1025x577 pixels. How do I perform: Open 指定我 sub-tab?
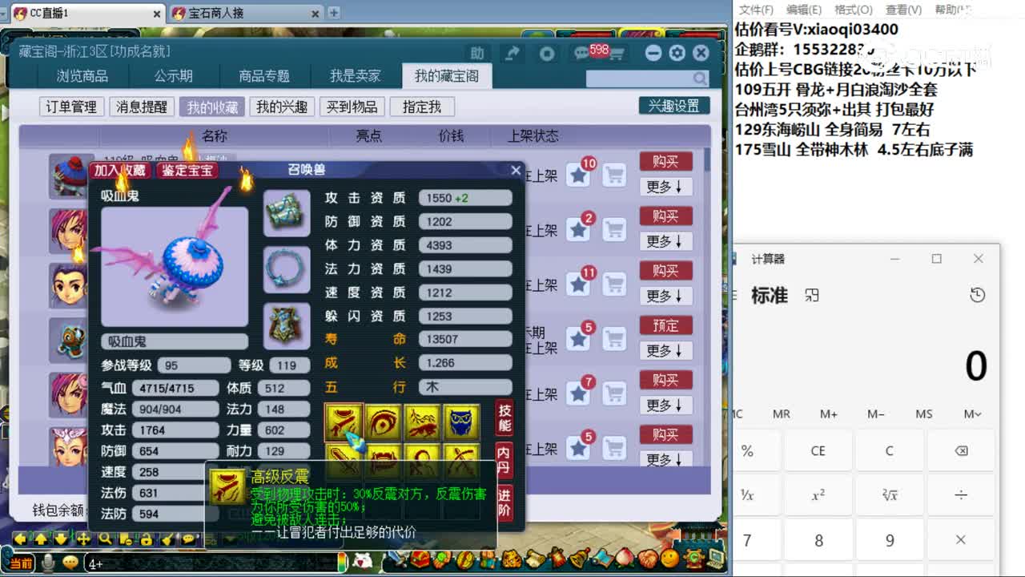pos(422,107)
